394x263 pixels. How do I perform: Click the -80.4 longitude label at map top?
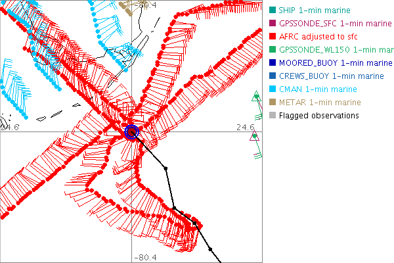coord(144,5)
